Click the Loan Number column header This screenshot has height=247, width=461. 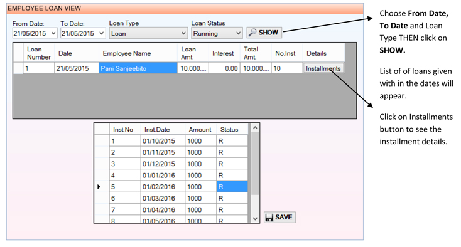tap(38, 53)
